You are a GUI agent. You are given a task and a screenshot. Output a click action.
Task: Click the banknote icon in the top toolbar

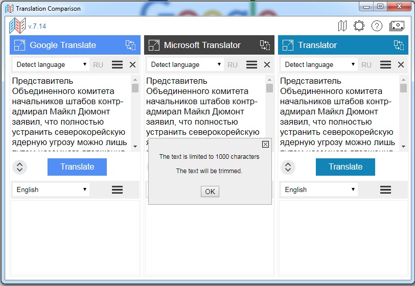397,26
